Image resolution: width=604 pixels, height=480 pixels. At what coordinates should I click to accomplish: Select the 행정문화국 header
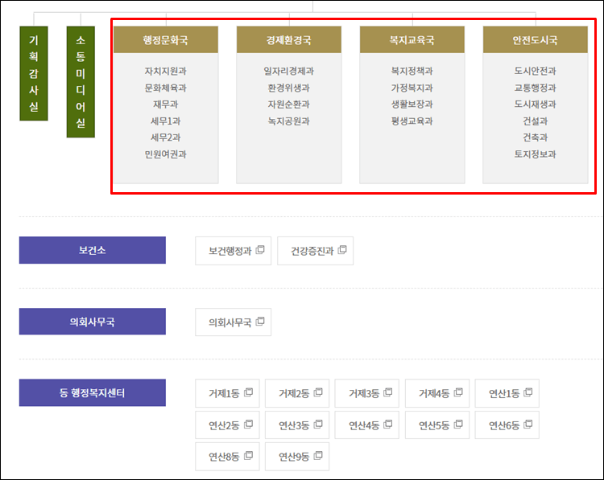(x=166, y=39)
